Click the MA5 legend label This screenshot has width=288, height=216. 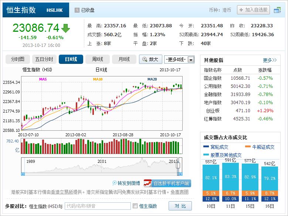point(43,79)
